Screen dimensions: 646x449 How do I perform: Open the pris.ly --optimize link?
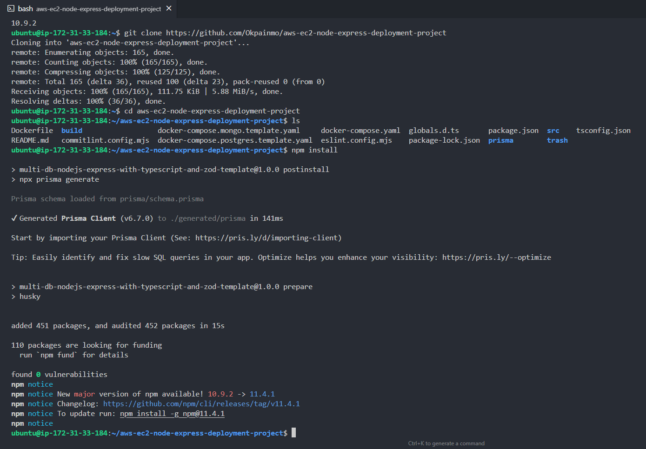coord(496,258)
